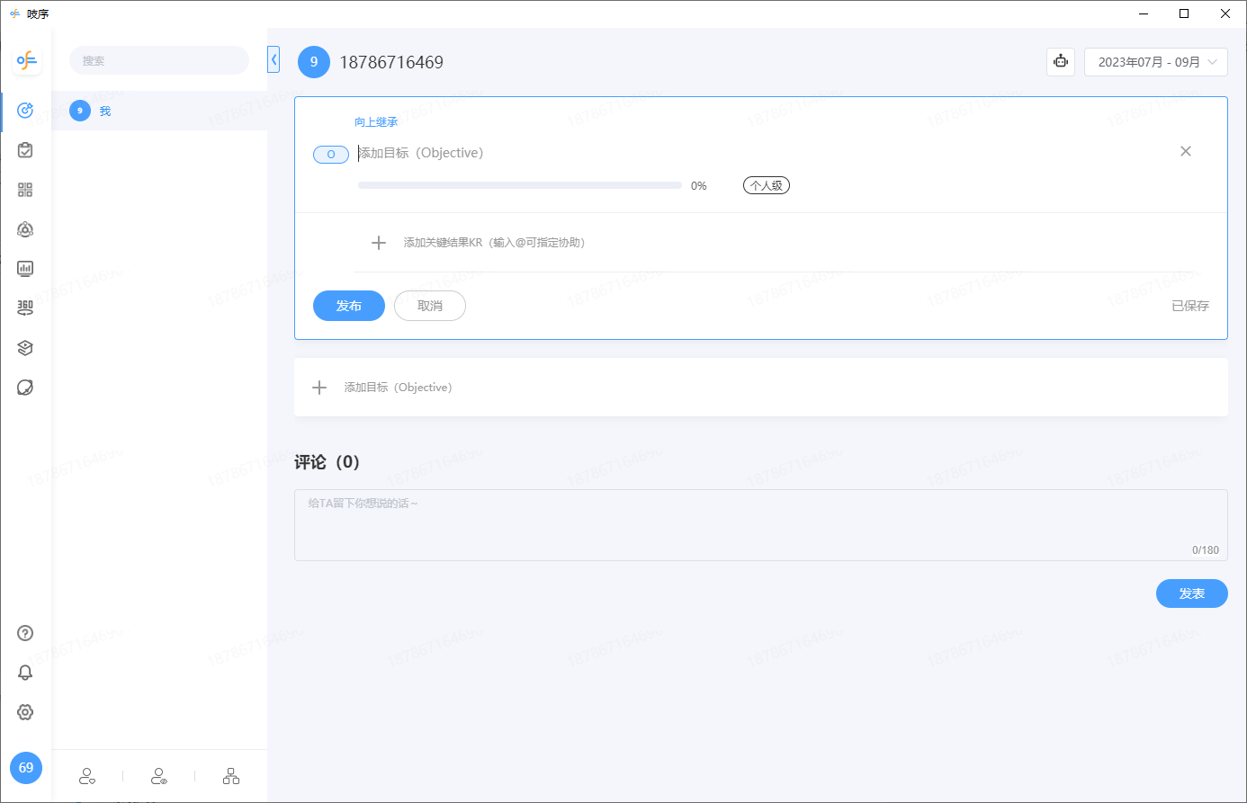The image size is (1247, 803).
Task: Open the 360 review icon in sidebar
Action: [25, 308]
